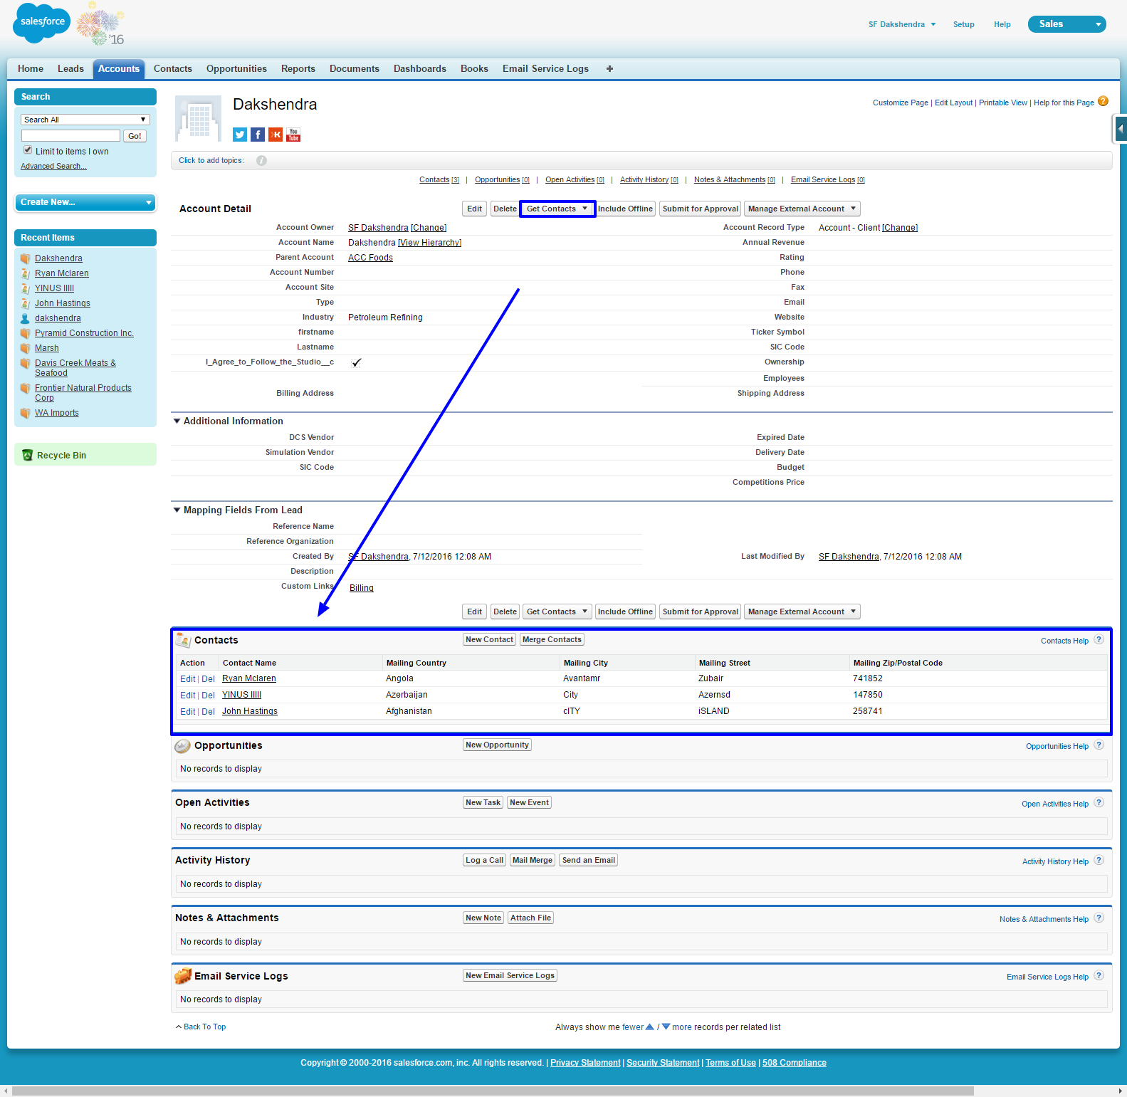Screen dimensions: 1127x1097
Task: Open Ryan Mclaren contact link in table
Action: point(248,679)
